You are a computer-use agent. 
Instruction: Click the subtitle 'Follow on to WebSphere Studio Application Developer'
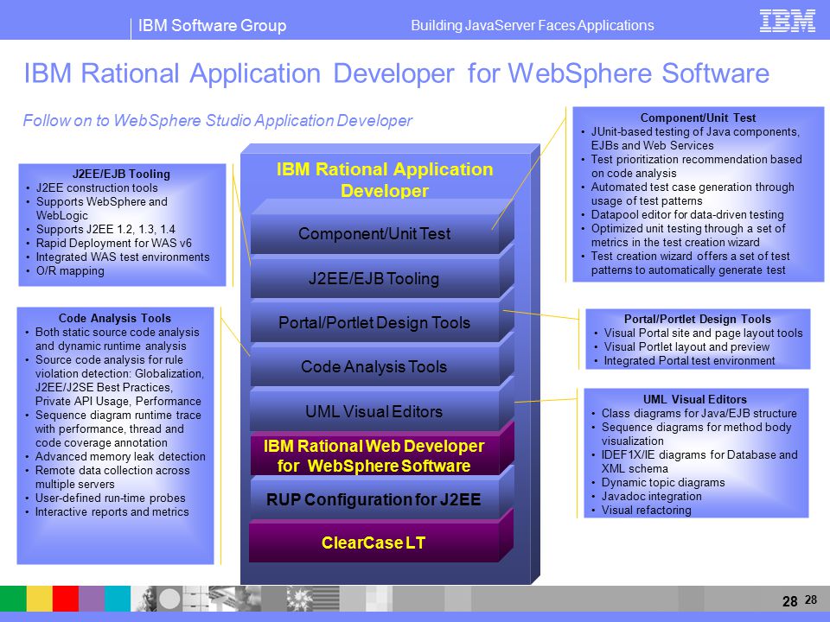pyautogui.click(x=217, y=121)
